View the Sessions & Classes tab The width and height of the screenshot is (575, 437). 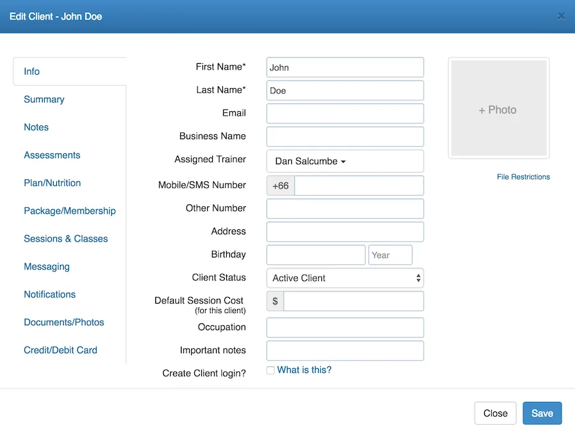[66, 239]
